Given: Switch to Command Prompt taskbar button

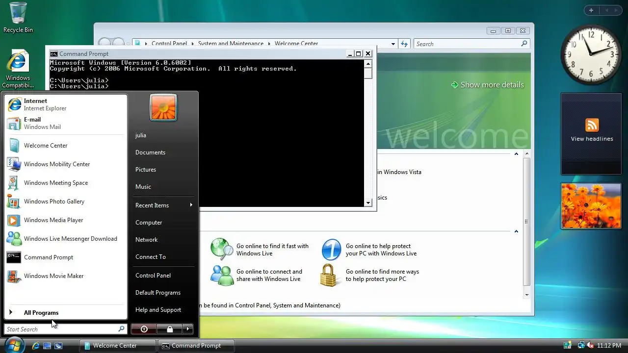Looking at the screenshot, I should pyautogui.click(x=196, y=346).
